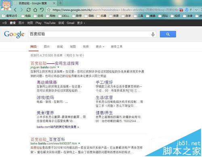Open the 手工/爱好 sitelink
The image size is (202, 157).
pos(104,82)
